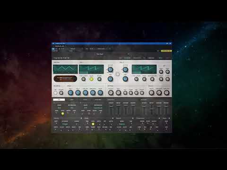Click the second large knob in Filter section
This screenshot has height=170, width=227.
(118, 93)
